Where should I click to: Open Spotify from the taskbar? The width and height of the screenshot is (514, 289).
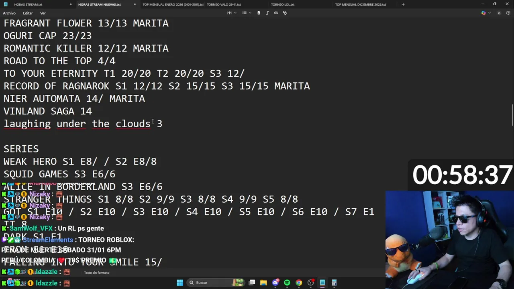287,283
